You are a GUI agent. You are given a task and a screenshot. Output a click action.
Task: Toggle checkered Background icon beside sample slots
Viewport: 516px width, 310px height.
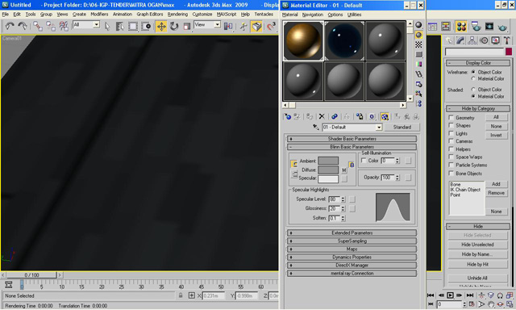[x=418, y=44]
